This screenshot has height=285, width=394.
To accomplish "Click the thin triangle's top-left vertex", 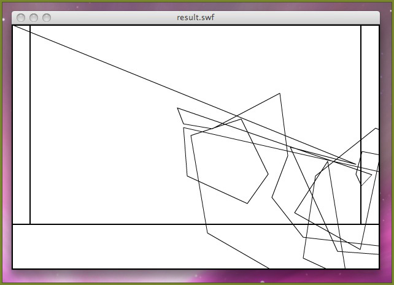I will (x=178, y=108).
